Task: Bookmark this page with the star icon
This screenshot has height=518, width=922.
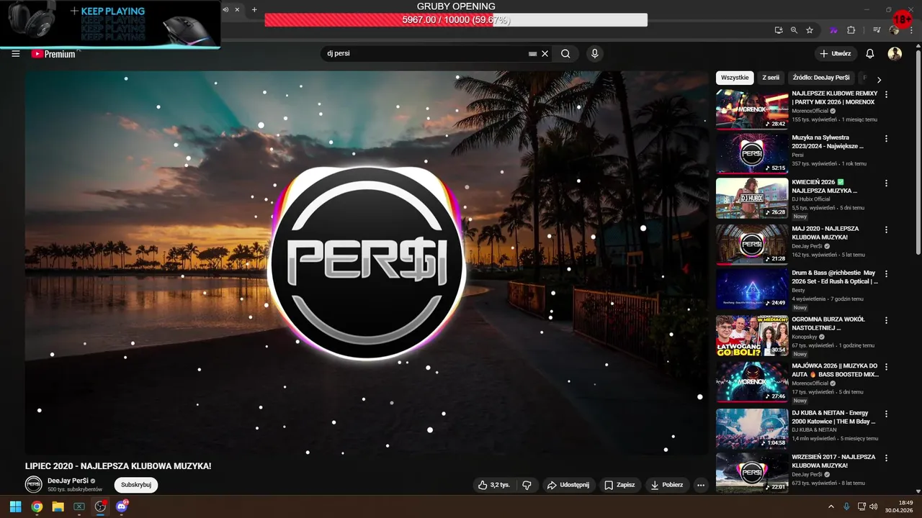Action: [x=810, y=30]
